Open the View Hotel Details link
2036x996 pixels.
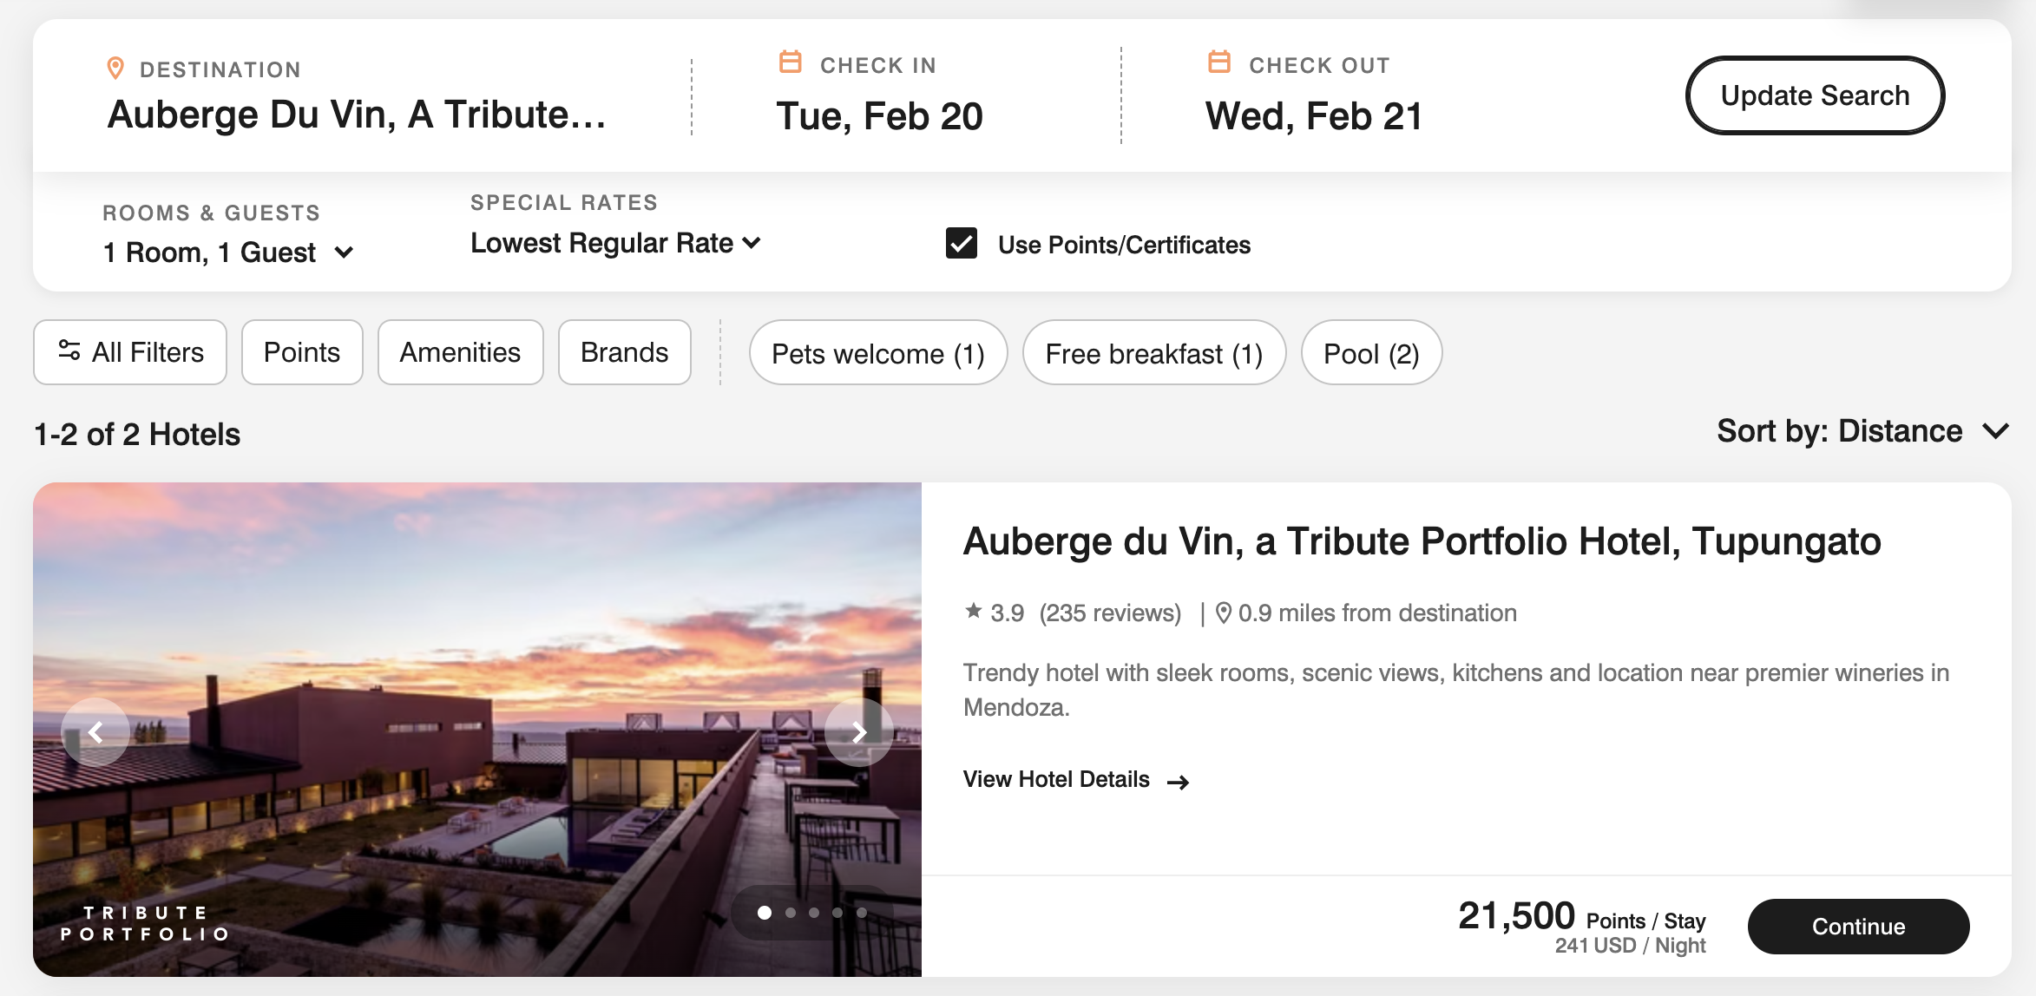point(1076,780)
